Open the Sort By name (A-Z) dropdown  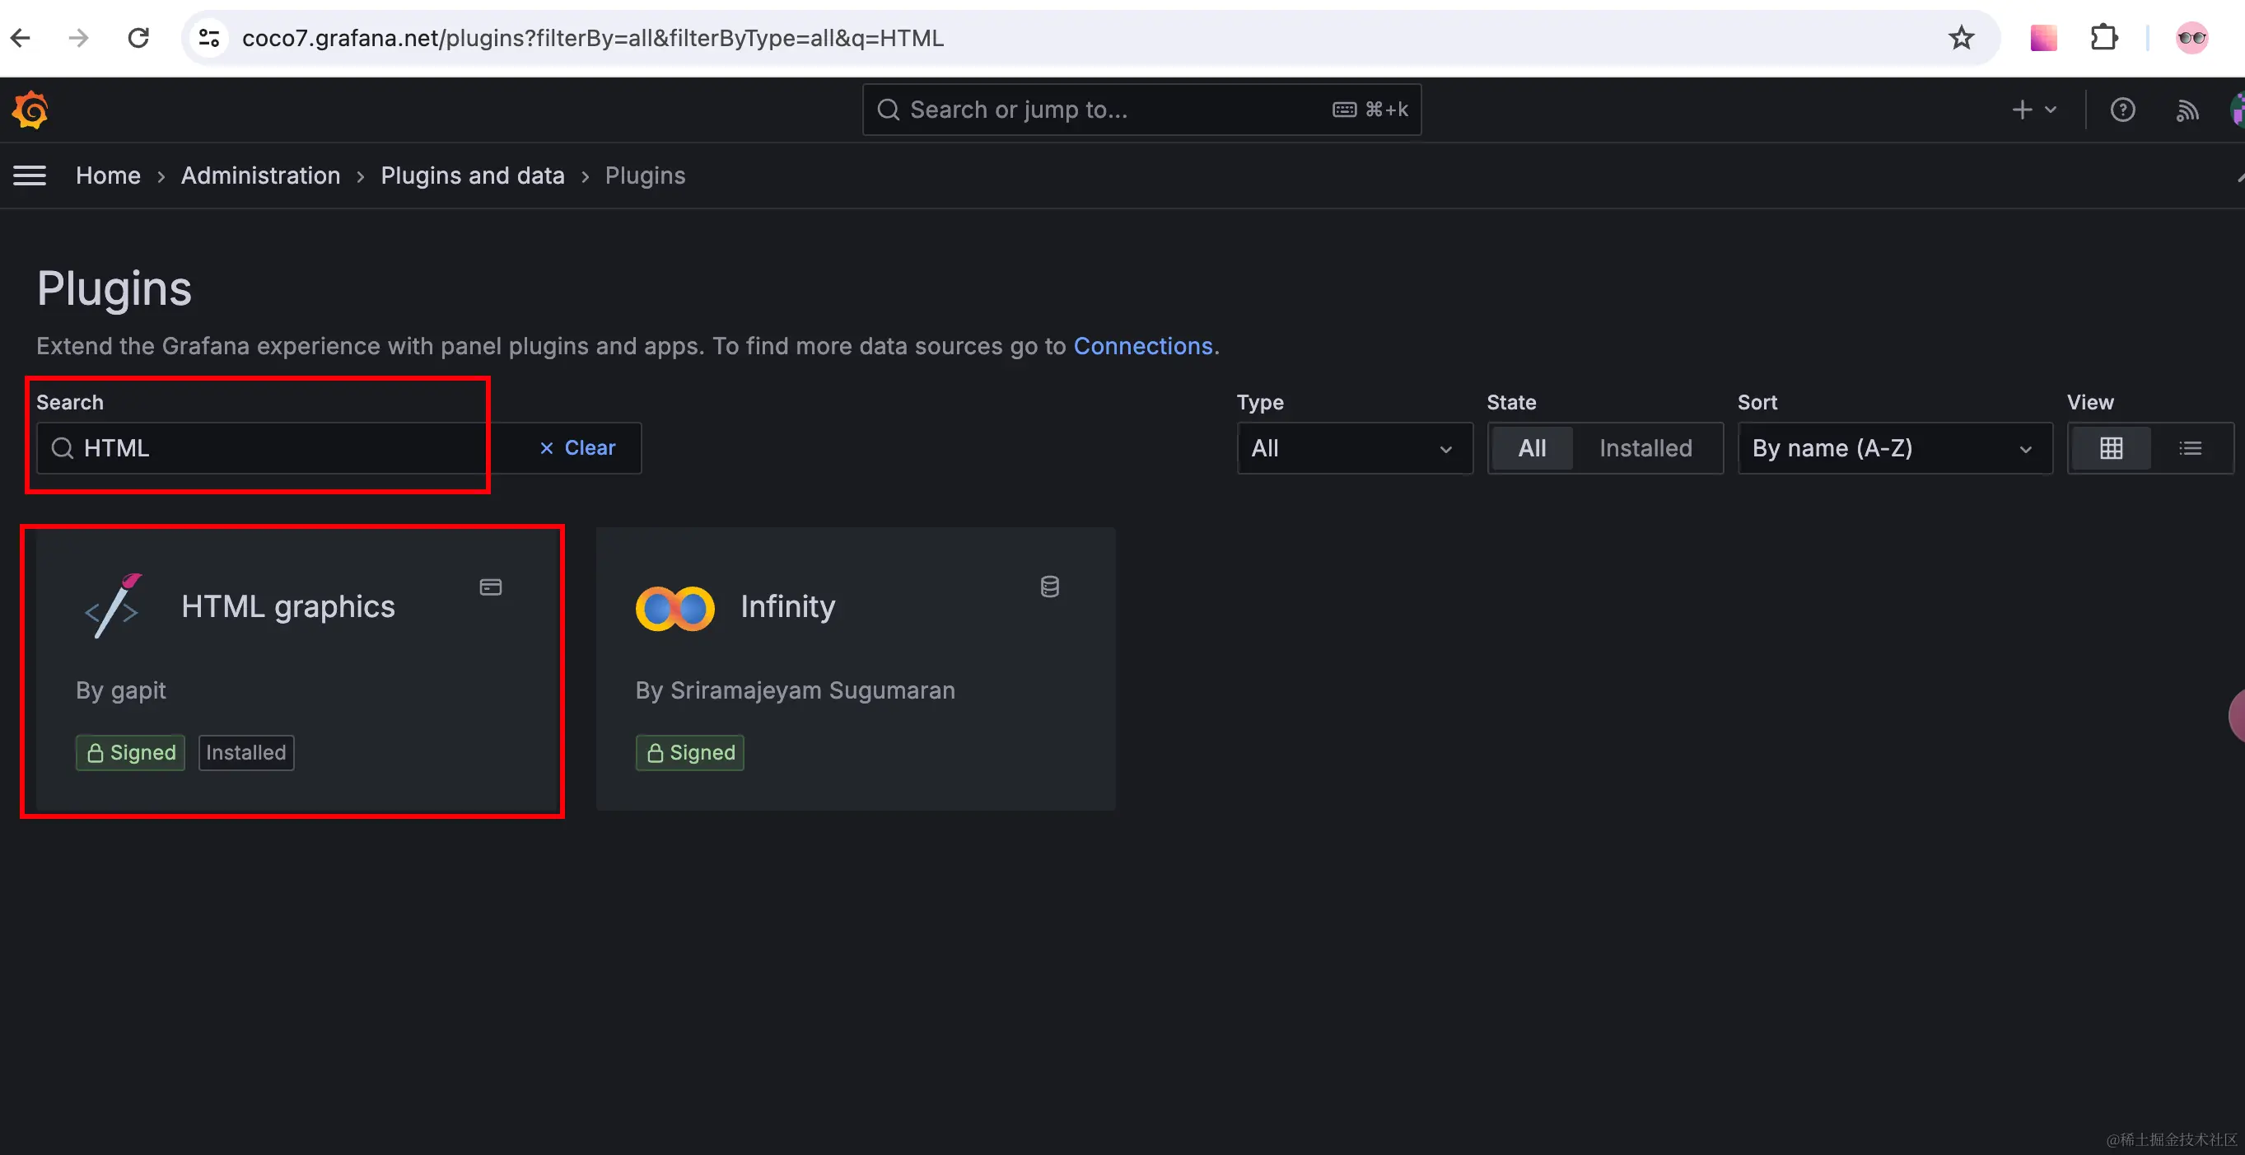pos(1895,448)
